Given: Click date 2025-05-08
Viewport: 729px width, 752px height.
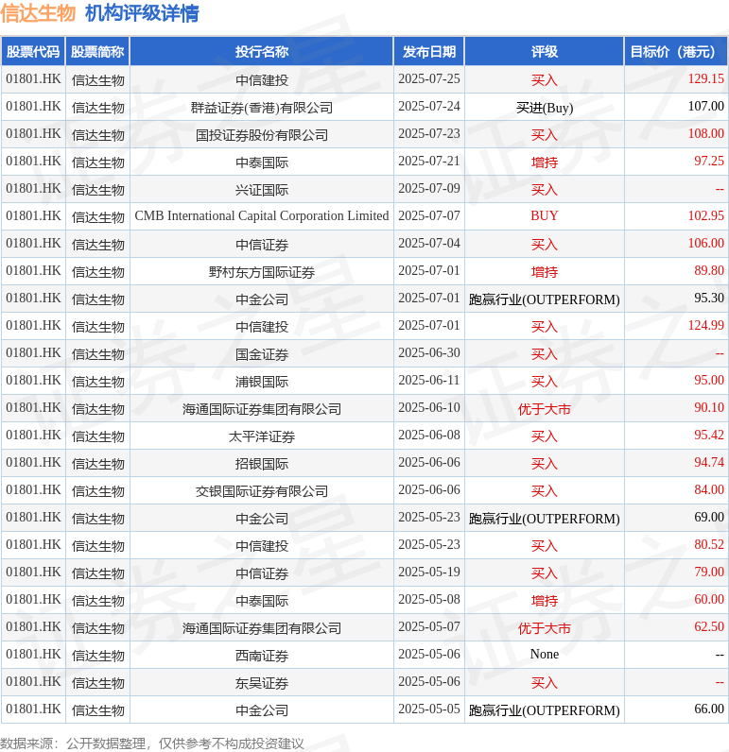Looking at the screenshot, I should click(x=429, y=599).
